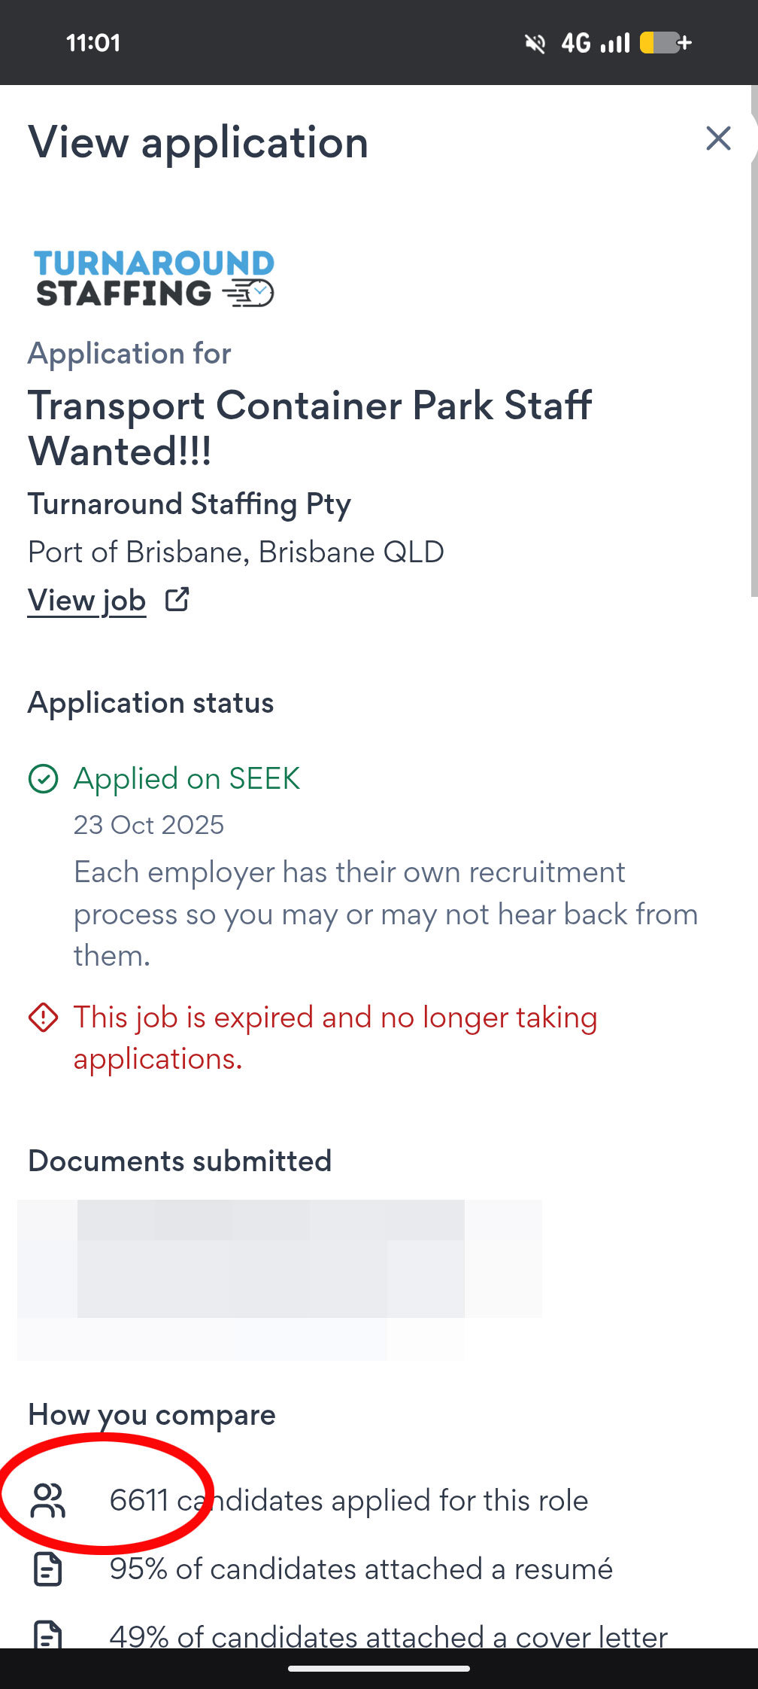The image size is (758, 1689).
Task: Tap the muted sound icon in status bar
Action: [535, 44]
